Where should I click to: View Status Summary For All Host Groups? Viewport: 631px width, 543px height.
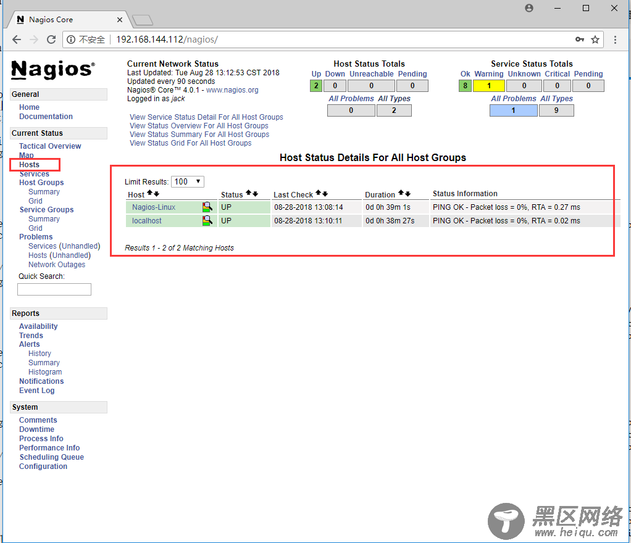(x=199, y=135)
